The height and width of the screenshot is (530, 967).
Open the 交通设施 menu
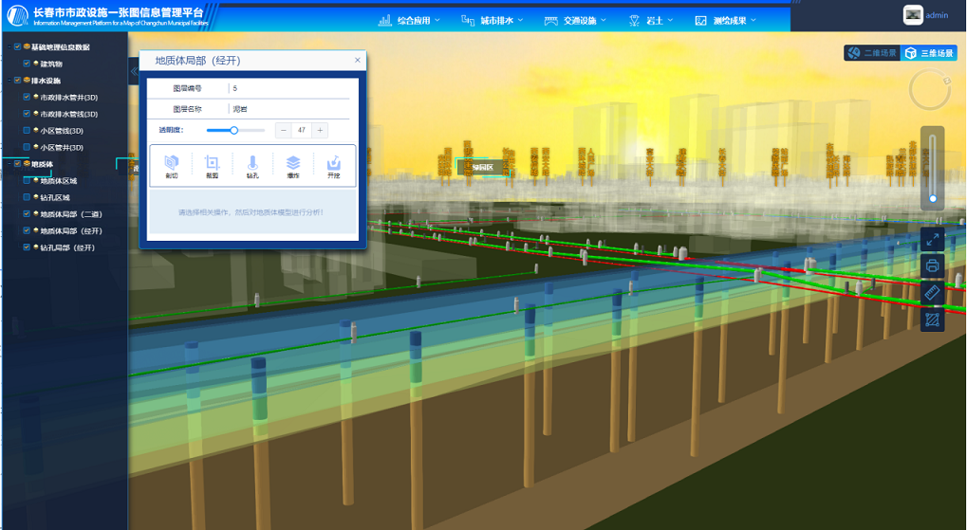575,20
